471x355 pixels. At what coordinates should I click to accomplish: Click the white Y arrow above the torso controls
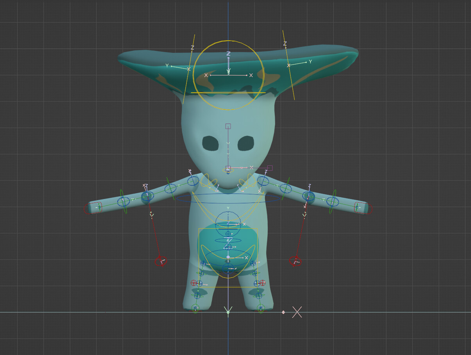227,208
